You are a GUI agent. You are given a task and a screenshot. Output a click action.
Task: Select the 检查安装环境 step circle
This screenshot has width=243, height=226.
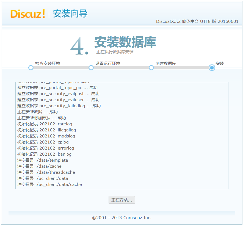[x=31, y=68]
